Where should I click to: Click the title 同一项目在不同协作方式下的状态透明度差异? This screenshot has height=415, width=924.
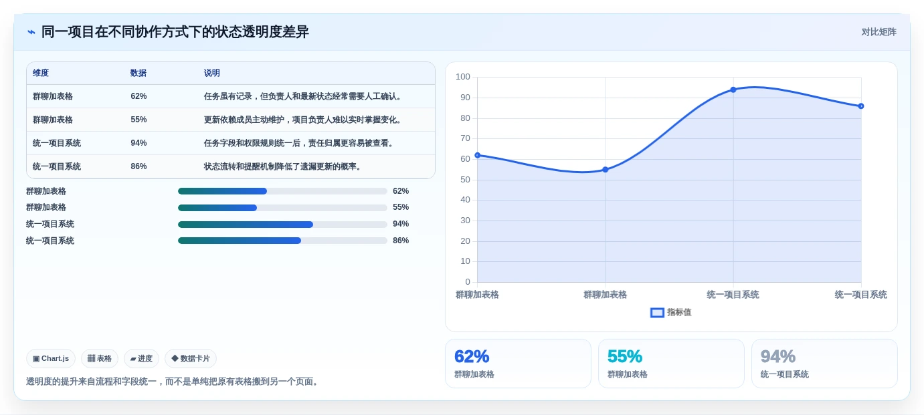pos(175,32)
